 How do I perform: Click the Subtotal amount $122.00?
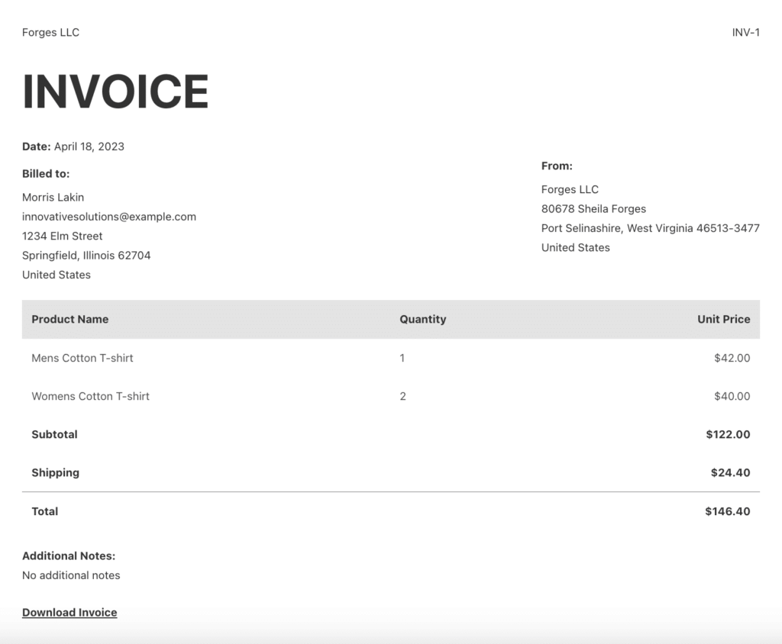[x=729, y=434]
